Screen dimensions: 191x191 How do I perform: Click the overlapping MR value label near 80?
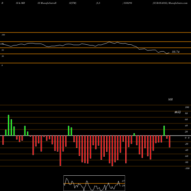pyautogui.click(x=178, y=112)
